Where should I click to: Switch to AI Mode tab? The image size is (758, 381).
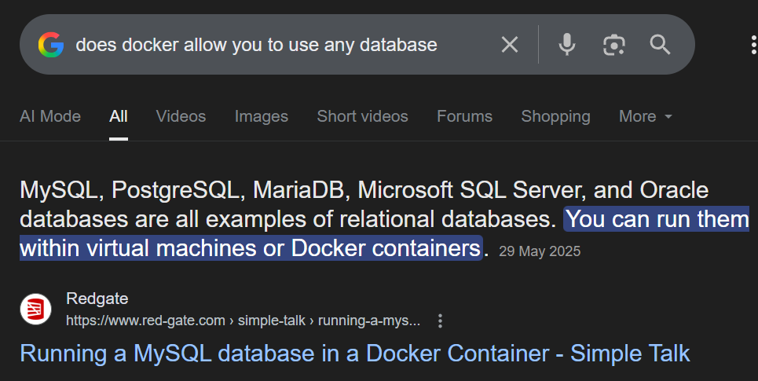[x=50, y=116]
